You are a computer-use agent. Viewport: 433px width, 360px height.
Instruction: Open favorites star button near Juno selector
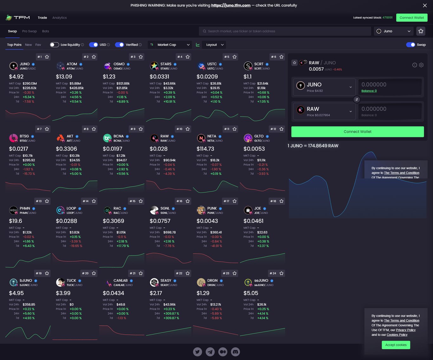(421, 31)
